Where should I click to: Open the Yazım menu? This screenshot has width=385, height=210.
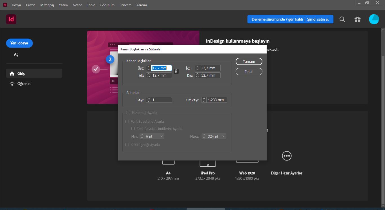point(63,5)
